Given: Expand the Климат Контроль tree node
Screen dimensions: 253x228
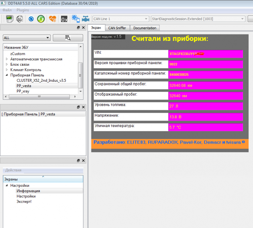Looking at the screenshot, I should tap(7, 70).
